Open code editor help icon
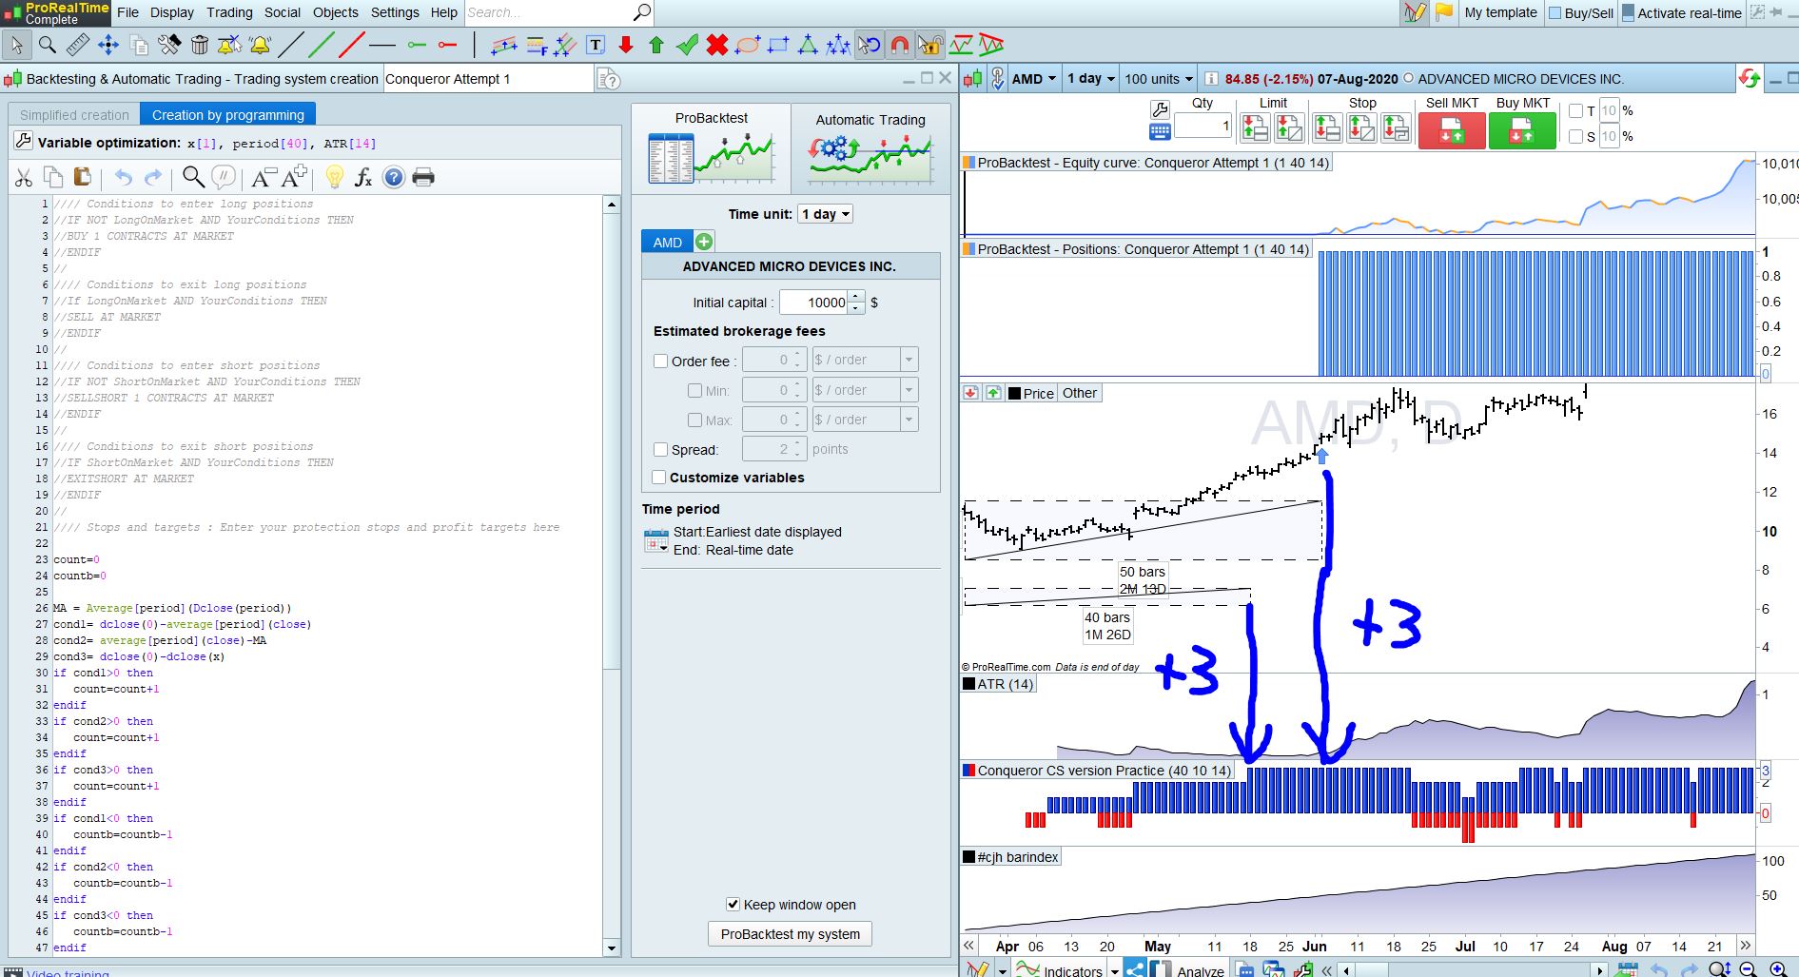Screen dimensions: 1799x977 pos(394,177)
